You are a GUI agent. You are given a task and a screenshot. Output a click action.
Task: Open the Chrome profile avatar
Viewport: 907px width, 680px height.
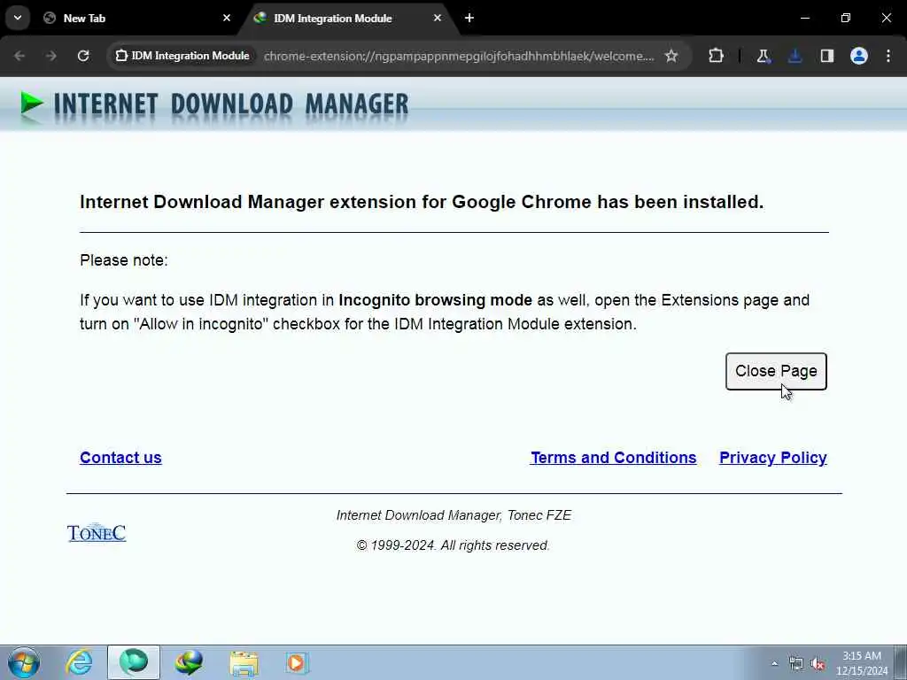pyautogui.click(x=859, y=56)
